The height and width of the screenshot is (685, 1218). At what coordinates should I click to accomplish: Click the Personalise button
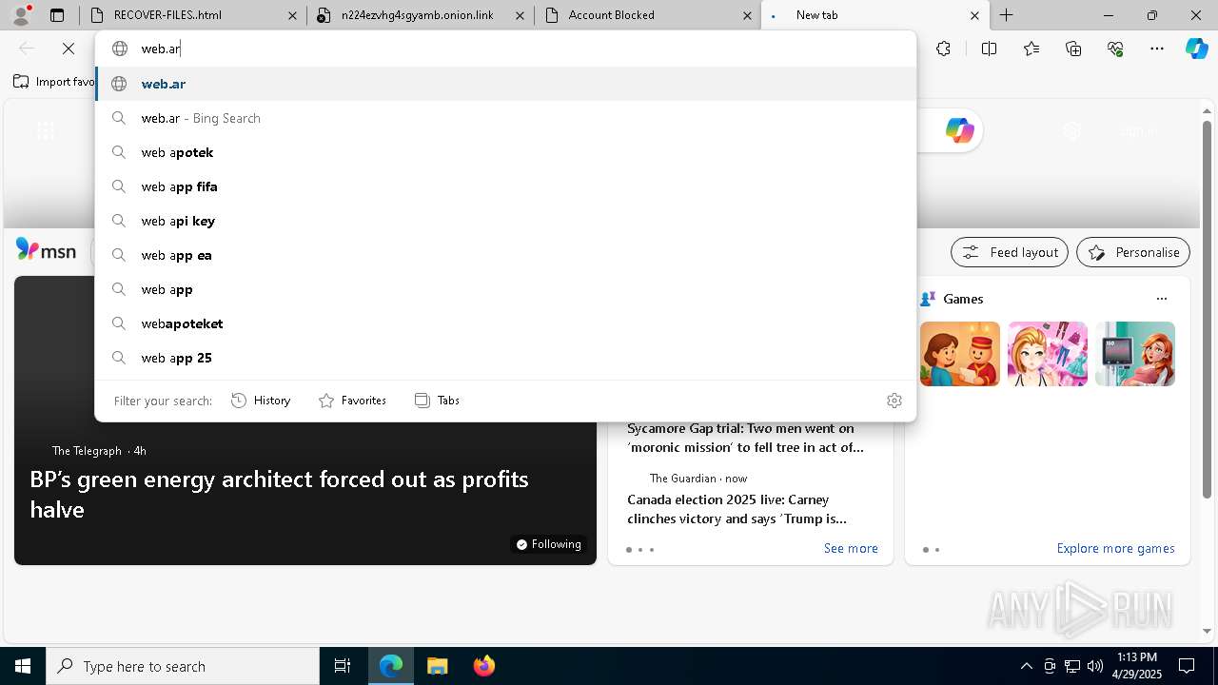point(1133,252)
